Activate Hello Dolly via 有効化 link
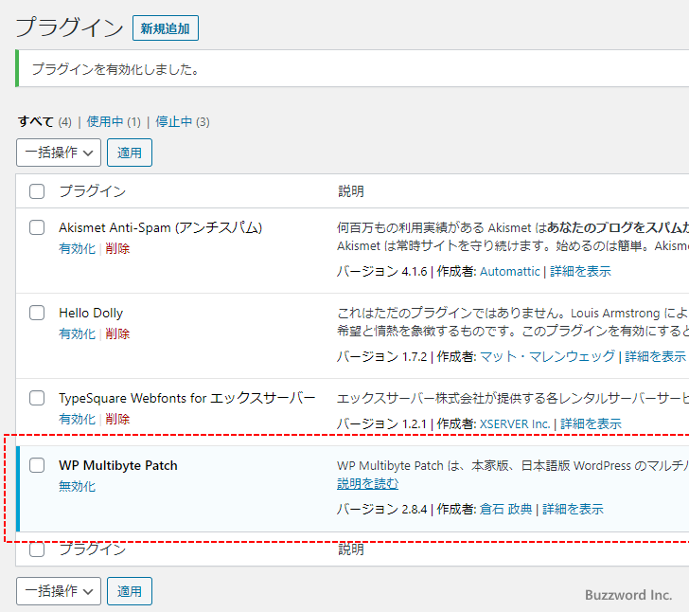The image size is (689, 612). tap(77, 333)
